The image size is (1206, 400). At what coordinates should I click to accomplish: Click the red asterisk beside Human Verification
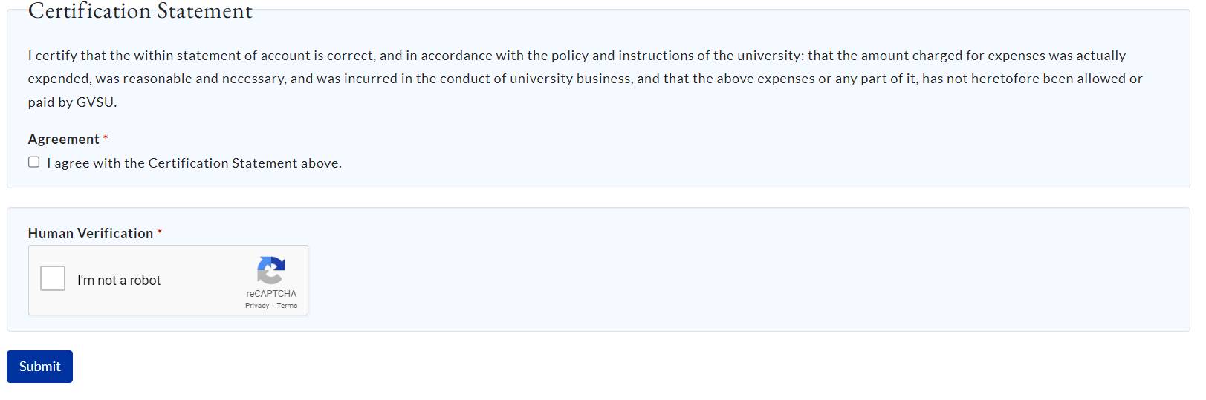(159, 232)
